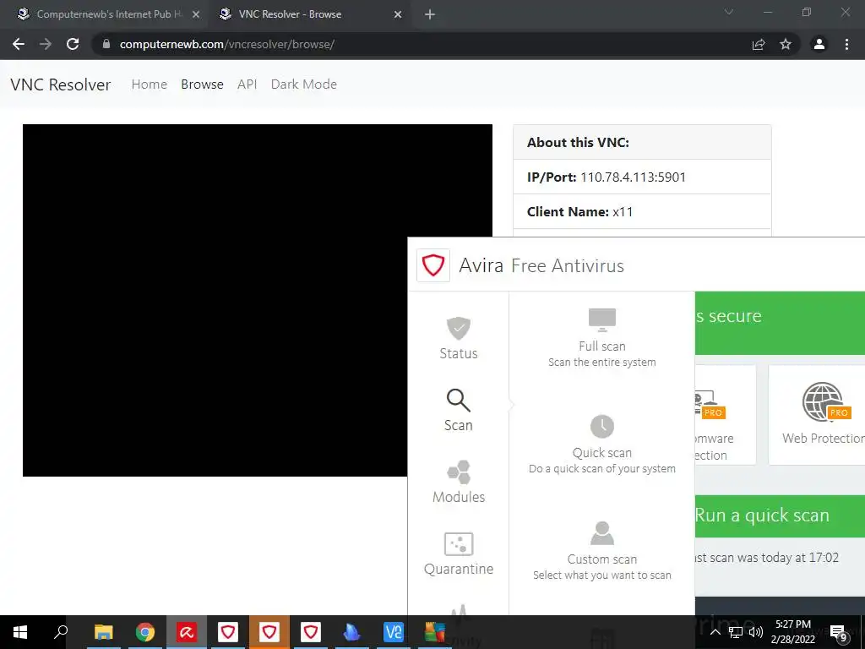Open File Explorer from taskbar
865x649 pixels.
point(104,632)
